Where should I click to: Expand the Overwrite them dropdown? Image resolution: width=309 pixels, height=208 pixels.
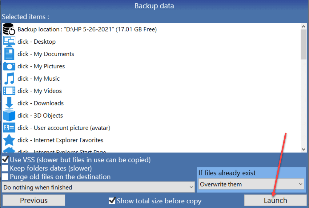click(x=251, y=184)
